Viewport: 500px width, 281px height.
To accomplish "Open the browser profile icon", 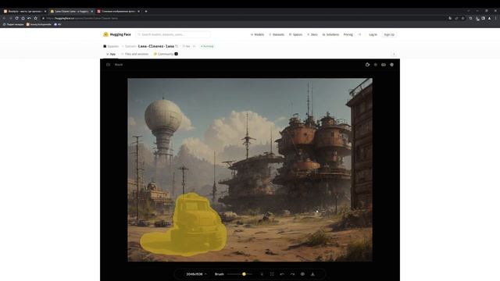I will tap(490, 18).
